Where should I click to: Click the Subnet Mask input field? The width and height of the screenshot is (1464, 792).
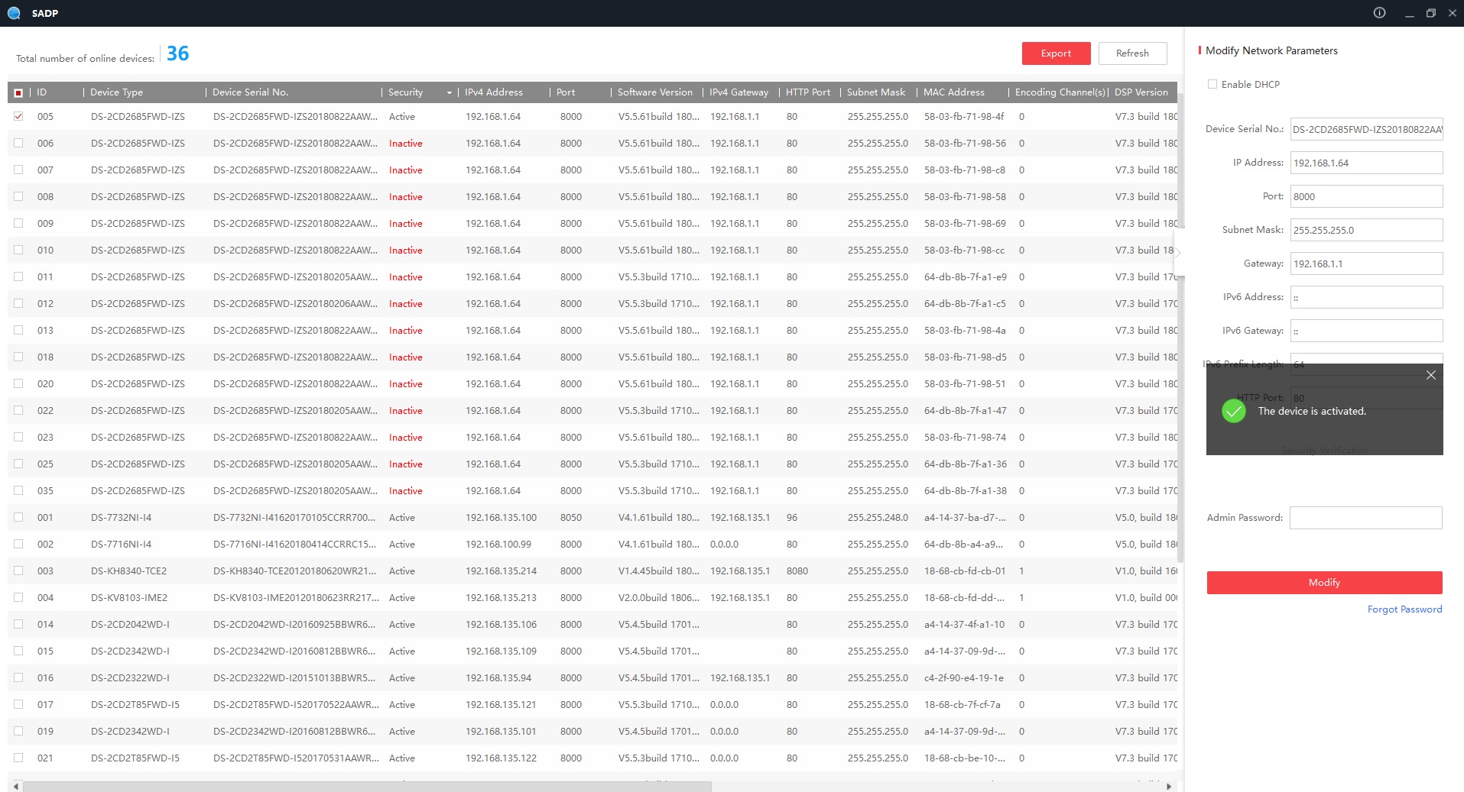[x=1366, y=230]
